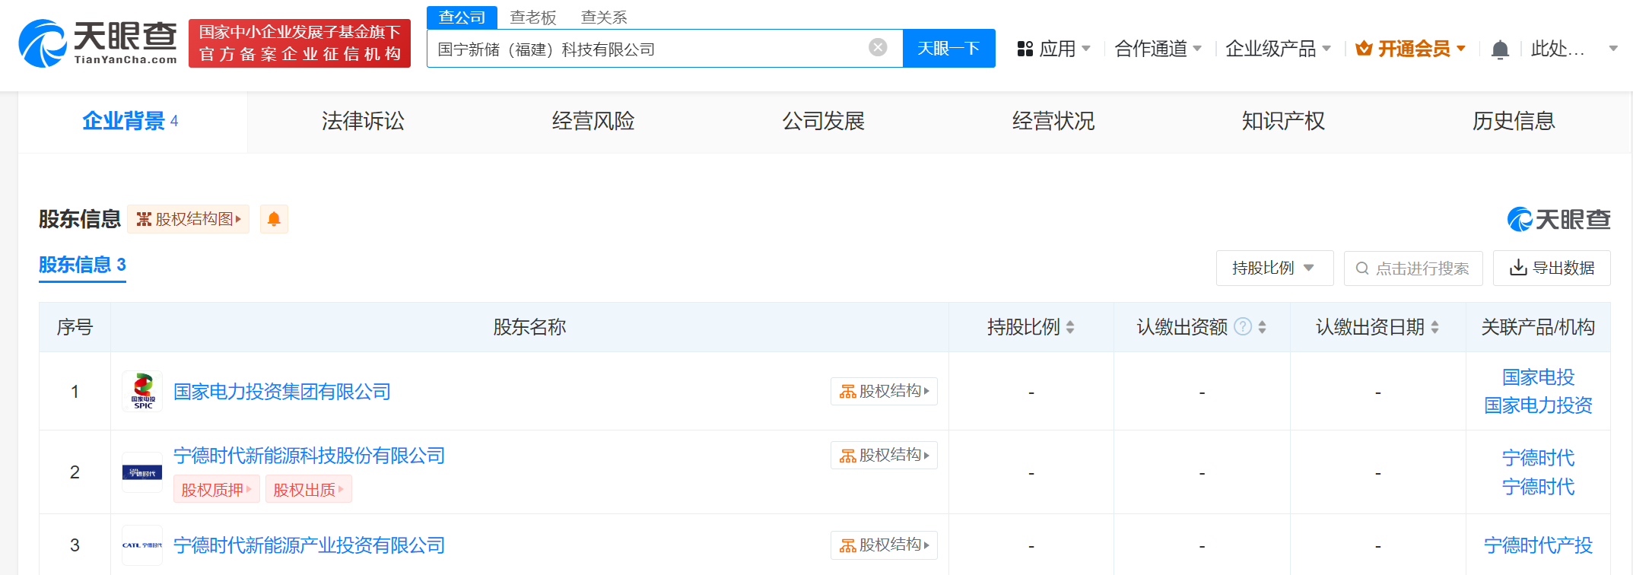Click the notification bell in header
The width and height of the screenshot is (1633, 575).
tap(1500, 49)
